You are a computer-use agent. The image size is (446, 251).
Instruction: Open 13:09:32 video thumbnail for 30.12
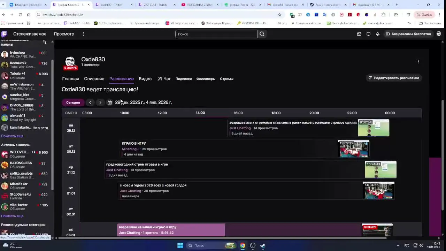[x=354, y=149]
